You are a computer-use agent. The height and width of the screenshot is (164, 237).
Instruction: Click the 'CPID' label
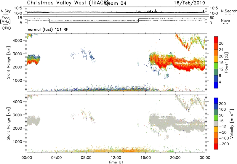(7, 28)
